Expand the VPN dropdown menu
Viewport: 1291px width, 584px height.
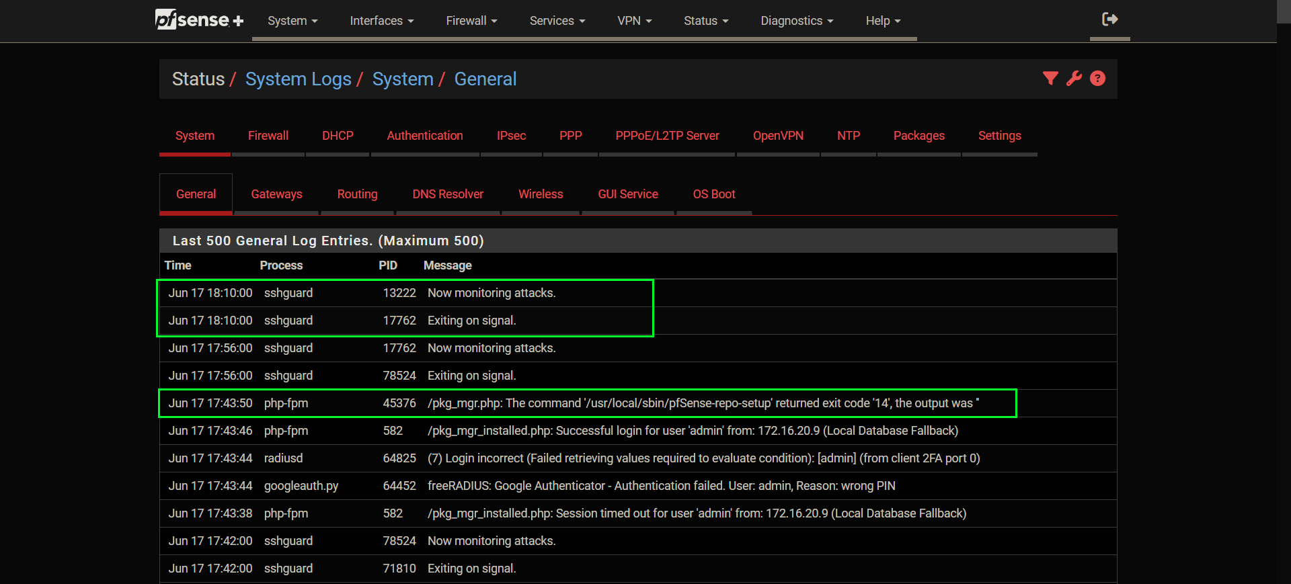click(x=635, y=21)
